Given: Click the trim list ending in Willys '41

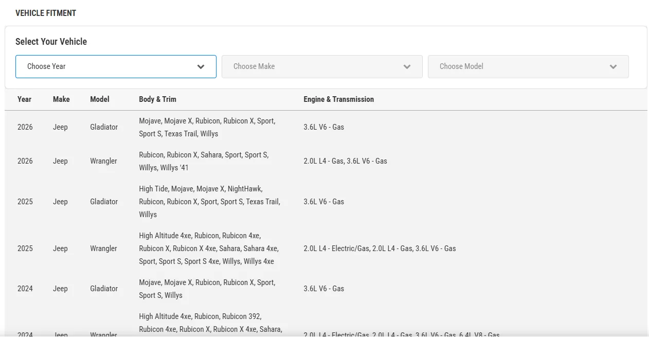Looking at the screenshot, I should point(204,161).
